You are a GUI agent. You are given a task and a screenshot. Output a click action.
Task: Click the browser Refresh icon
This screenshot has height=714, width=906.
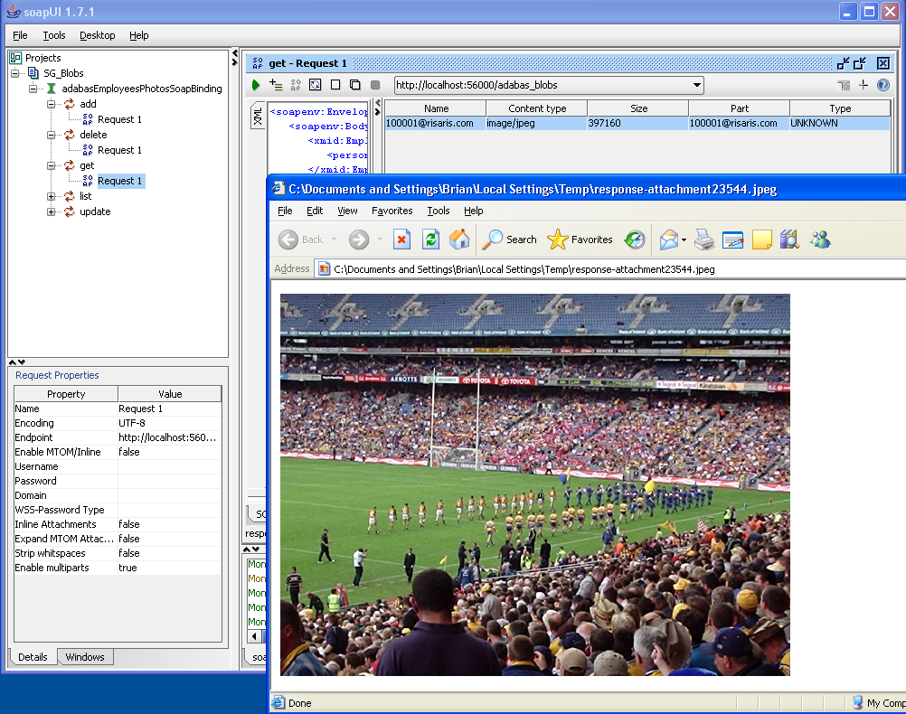click(x=431, y=240)
